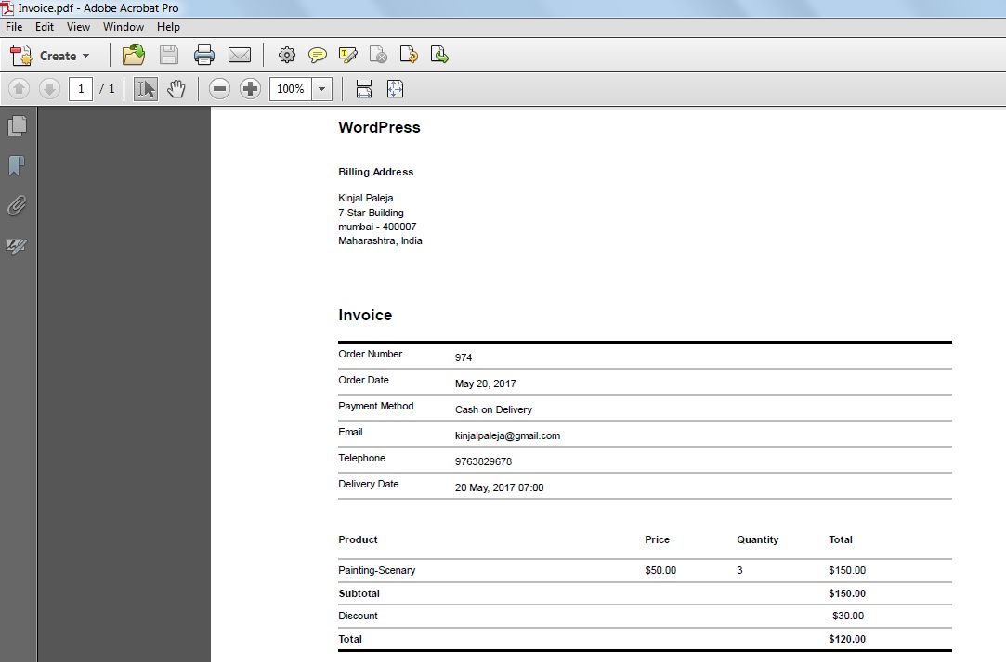Click the delete page icon
Viewport: 1006px width, 662px height.
click(x=379, y=55)
